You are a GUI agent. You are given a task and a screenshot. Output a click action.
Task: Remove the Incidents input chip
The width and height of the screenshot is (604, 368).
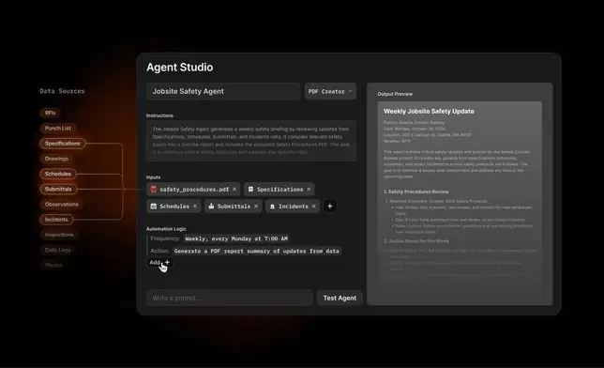(x=314, y=206)
